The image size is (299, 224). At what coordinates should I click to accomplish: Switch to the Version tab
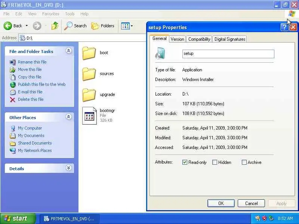click(x=177, y=39)
